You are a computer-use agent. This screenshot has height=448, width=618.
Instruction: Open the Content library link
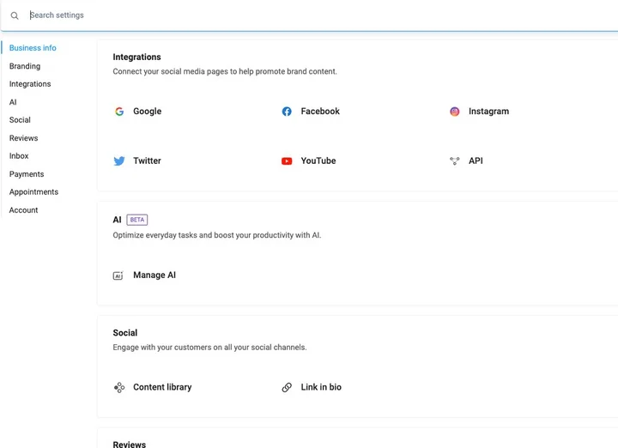point(162,387)
